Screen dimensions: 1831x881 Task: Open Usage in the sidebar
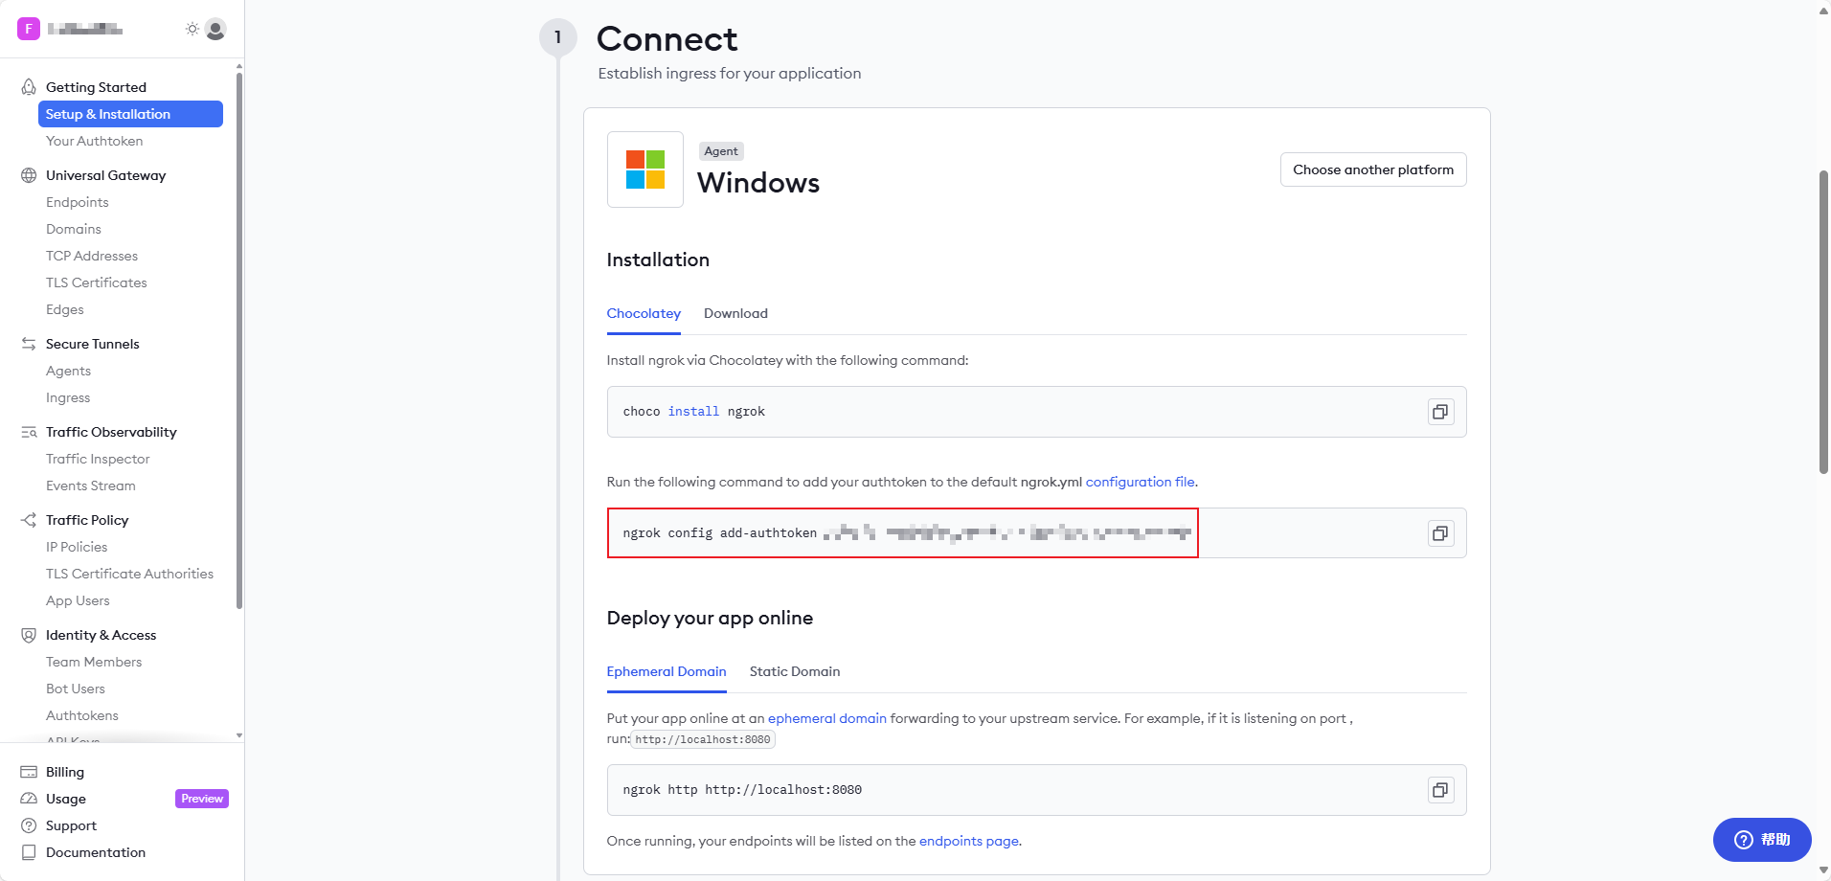pyautogui.click(x=66, y=799)
